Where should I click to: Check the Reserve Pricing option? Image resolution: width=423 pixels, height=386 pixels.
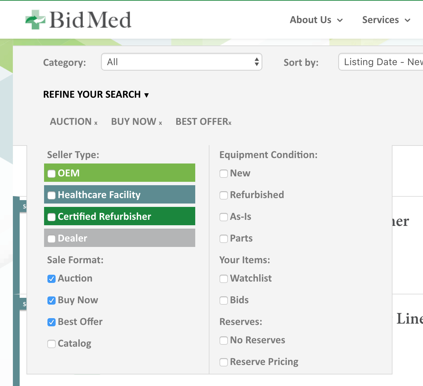click(224, 362)
